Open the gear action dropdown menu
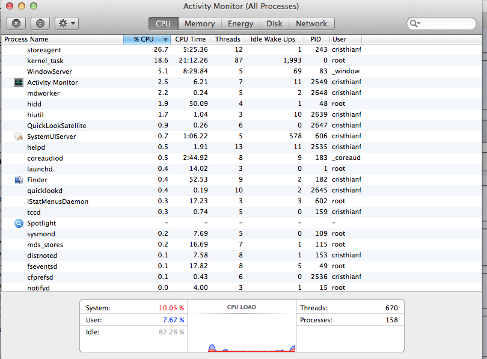The width and height of the screenshot is (487, 359). pyautogui.click(x=67, y=23)
